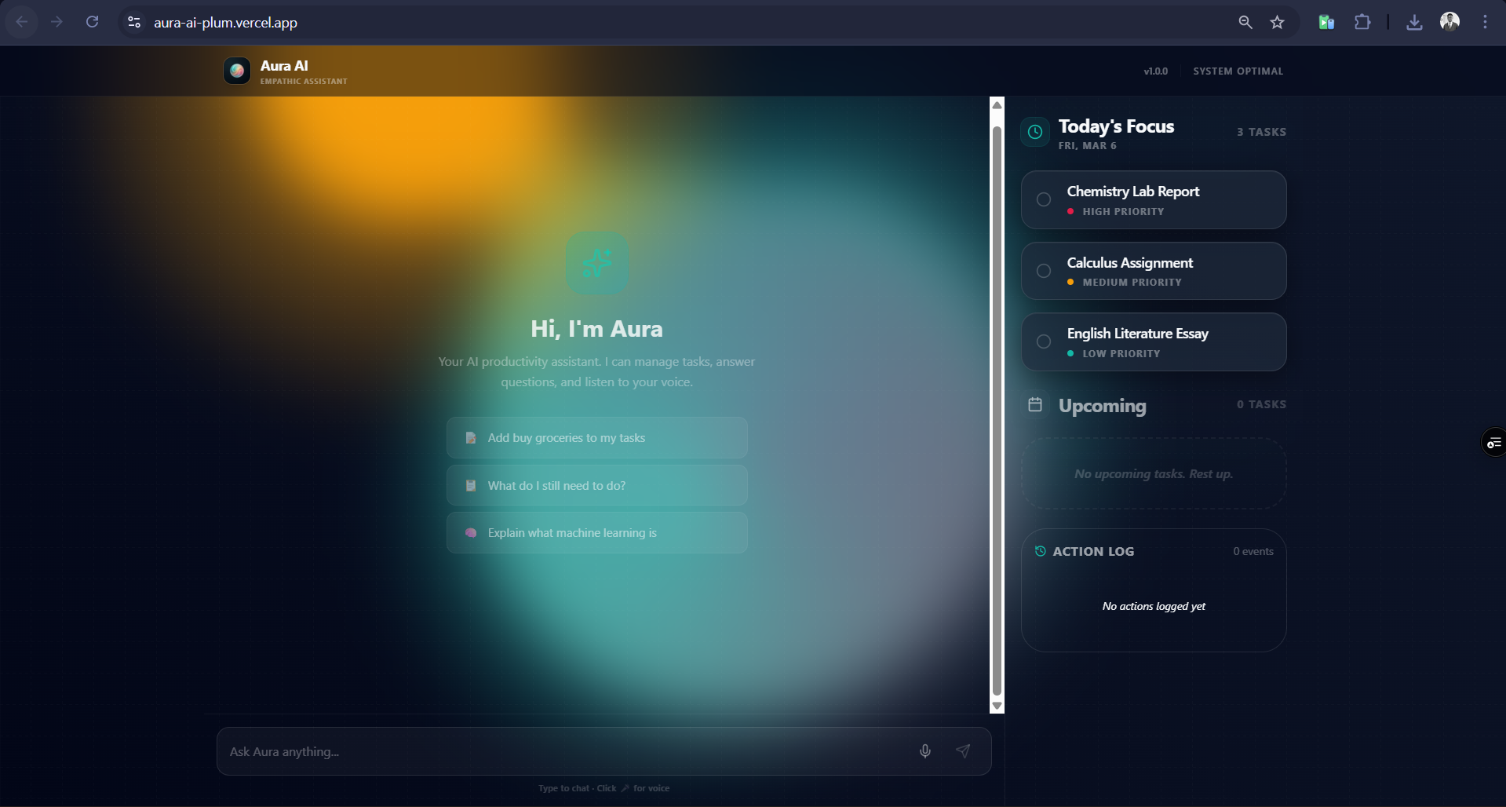The height and width of the screenshot is (807, 1506).
Task: Click the Action Log history icon
Action: click(1040, 551)
